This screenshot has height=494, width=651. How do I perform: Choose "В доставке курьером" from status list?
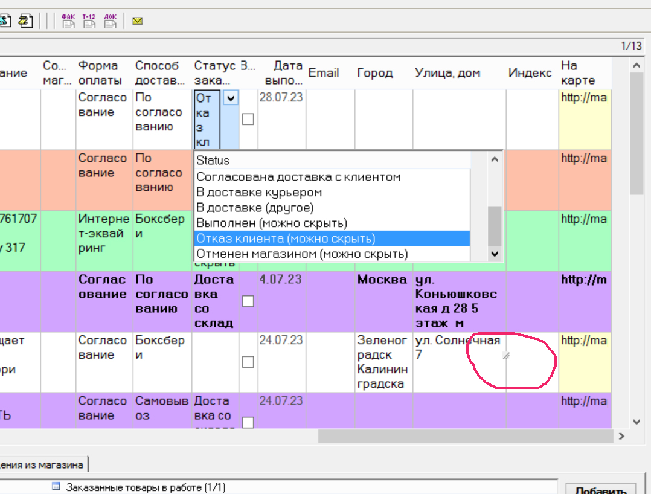(x=259, y=193)
